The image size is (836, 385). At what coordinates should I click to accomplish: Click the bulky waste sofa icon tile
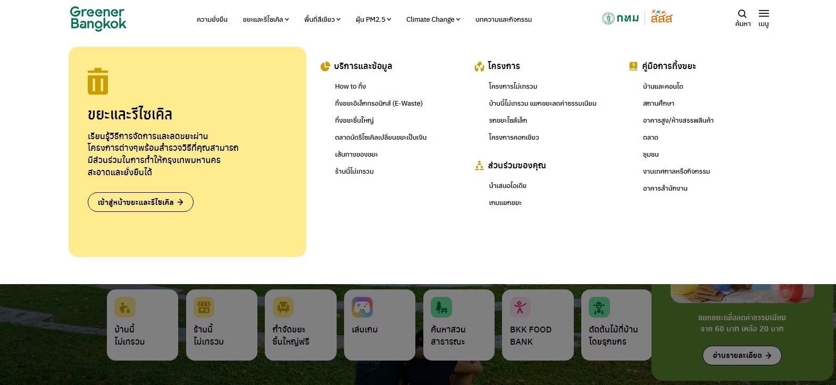[x=283, y=307]
